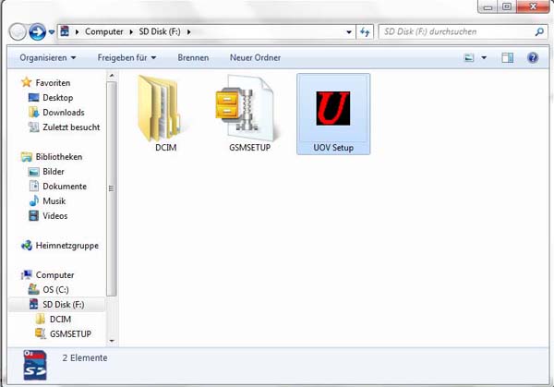Click the help question mark icon
554x387 pixels.
click(533, 57)
